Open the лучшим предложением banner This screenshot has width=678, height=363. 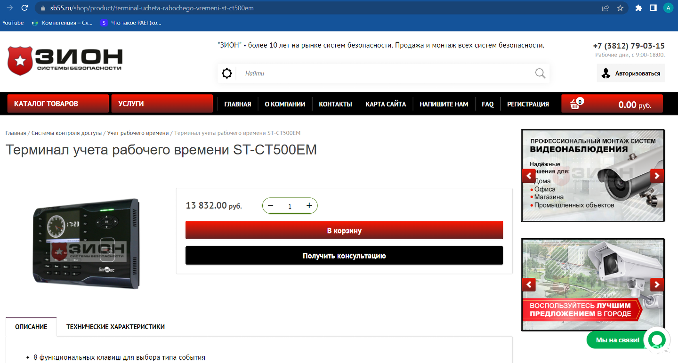click(593, 284)
